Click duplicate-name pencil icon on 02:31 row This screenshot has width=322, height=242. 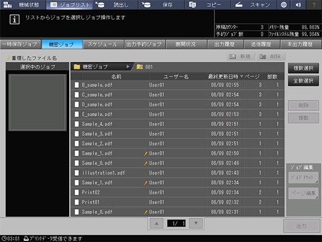[146, 212]
